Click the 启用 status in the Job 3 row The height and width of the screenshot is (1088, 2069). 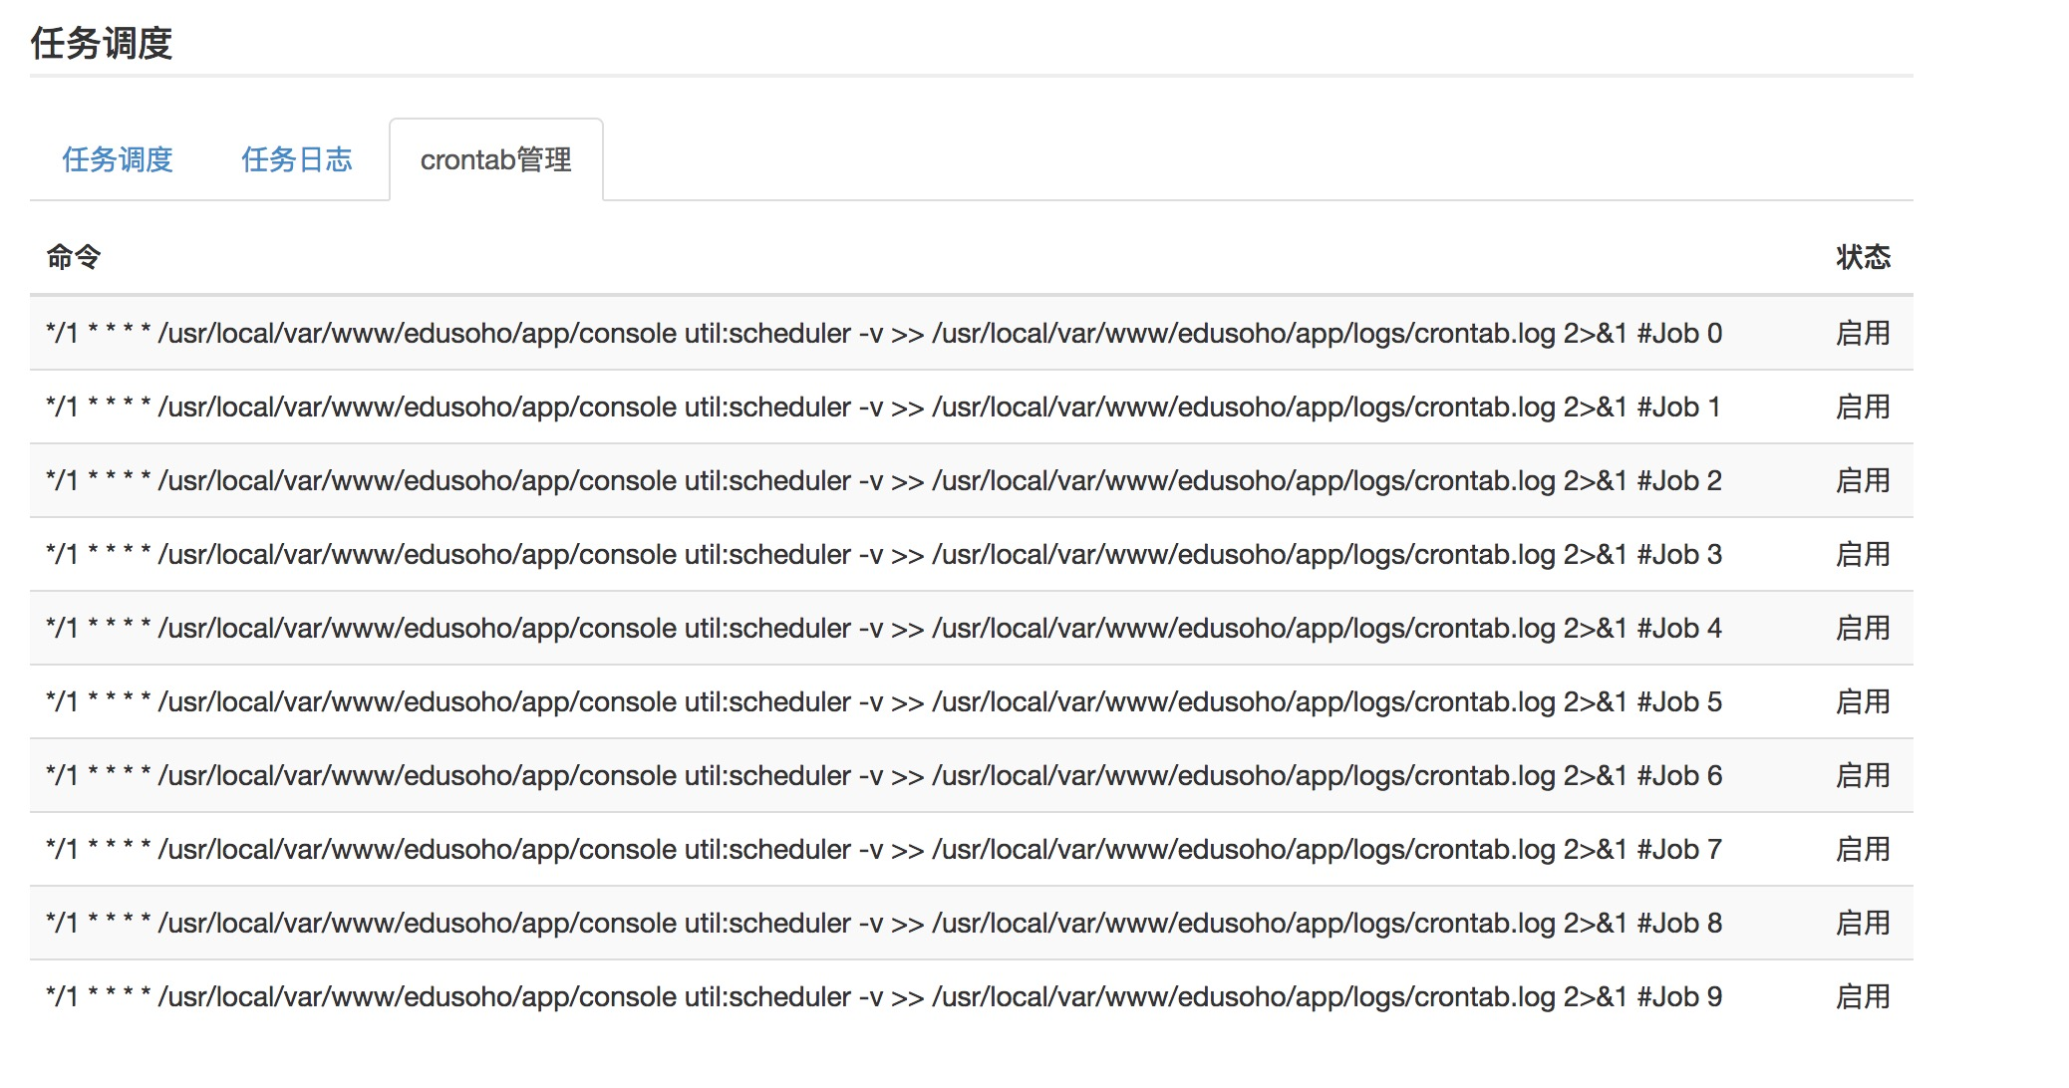[x=1863, y=554]
